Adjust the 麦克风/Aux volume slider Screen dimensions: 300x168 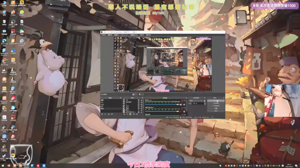(x=162, y=105)
